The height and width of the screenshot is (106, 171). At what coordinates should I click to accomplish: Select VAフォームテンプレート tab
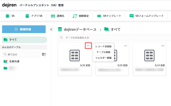(x=147, y=16)
